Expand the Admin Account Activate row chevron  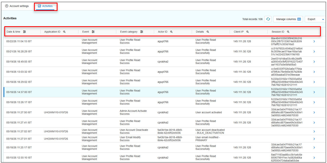314,112
